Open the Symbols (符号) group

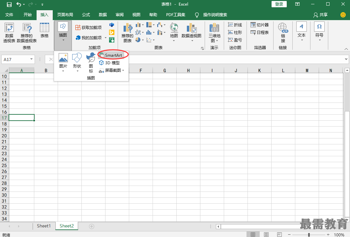coord(319,31)
